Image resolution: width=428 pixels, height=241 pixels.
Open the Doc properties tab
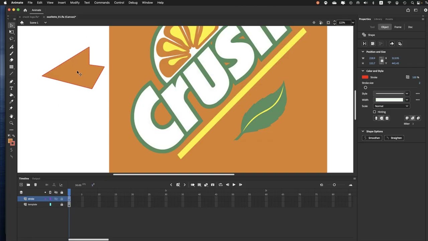410,27
